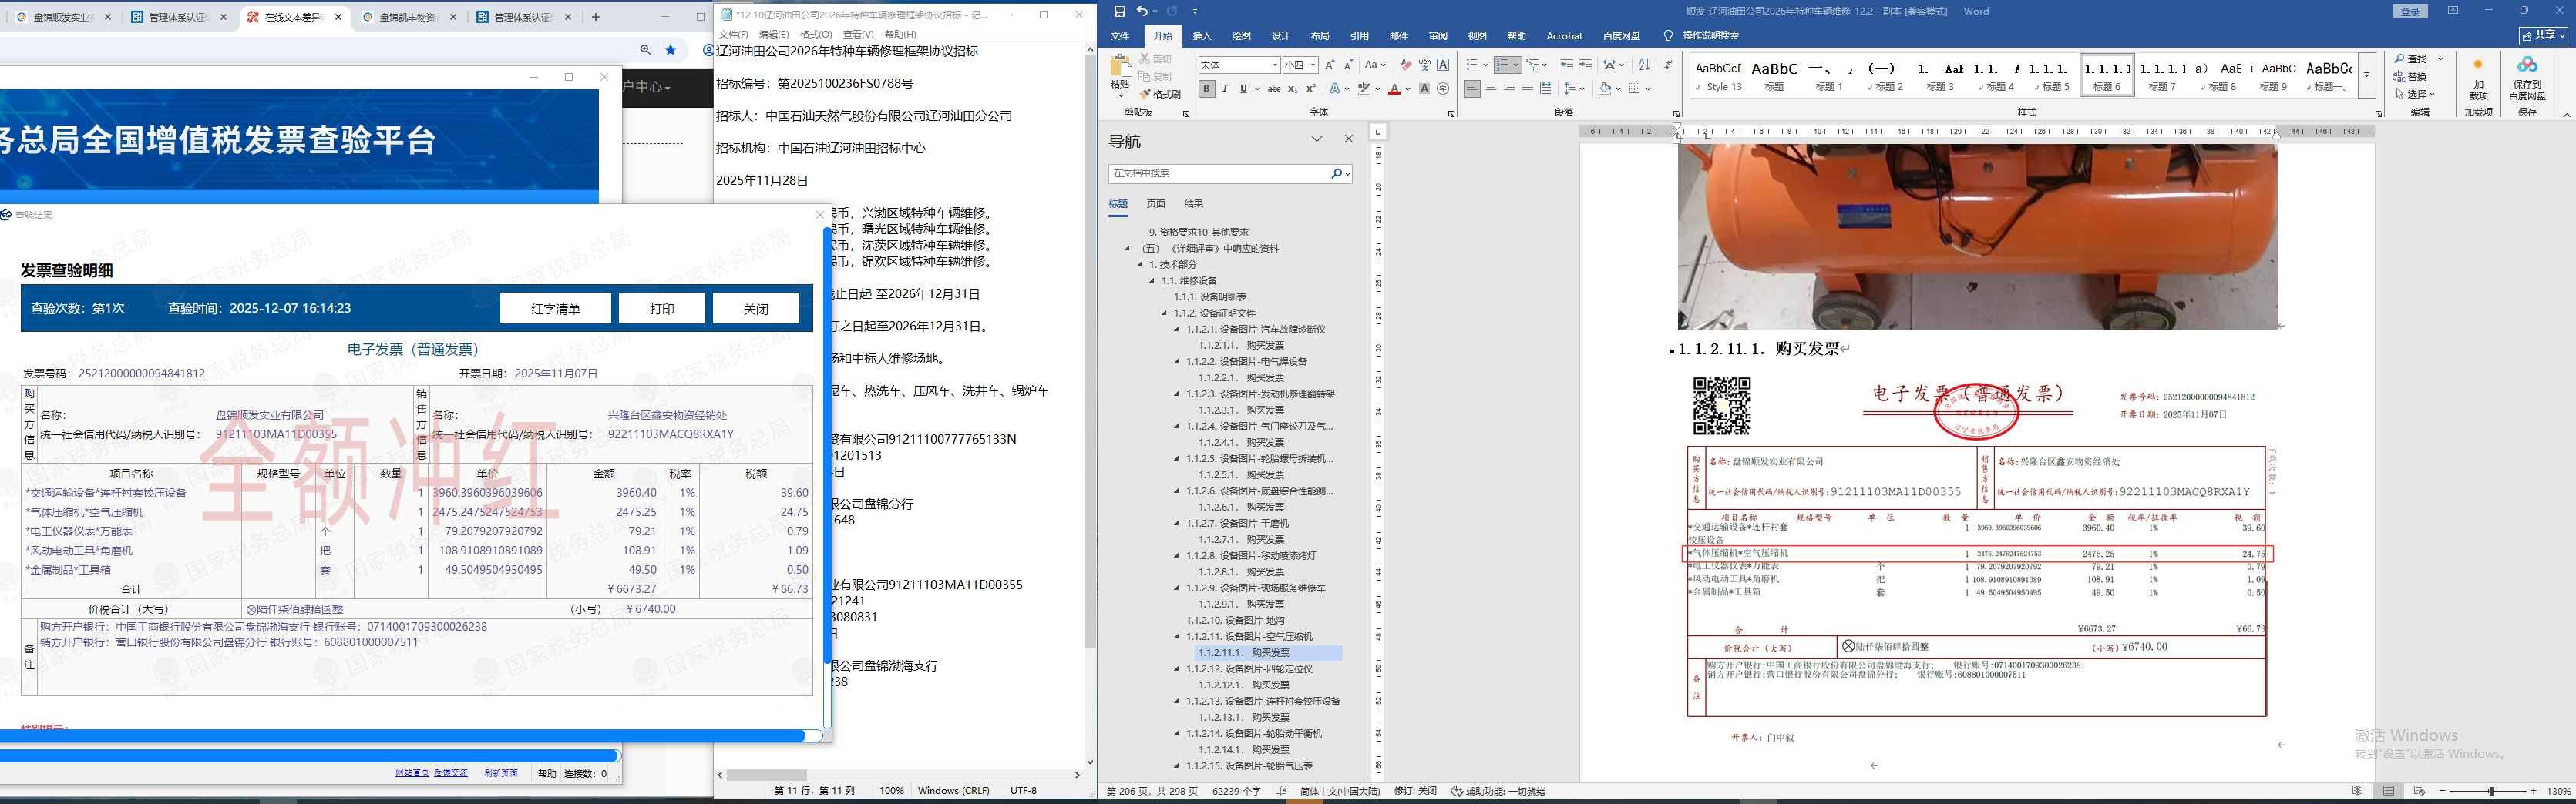Image resolution: width=2576 pixels, height=804 pixels.
Task: Click the browser zoom magnifier icon
Action: [x=645, y=50]
